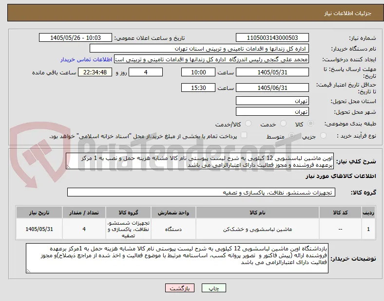The image size is (384, 301).
Task: Click the واحد شمارش column header
Action: [173, 212]
